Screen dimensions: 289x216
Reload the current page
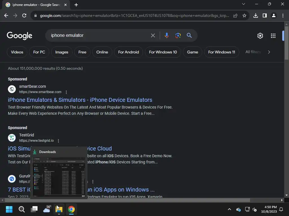tap(24, 16)
